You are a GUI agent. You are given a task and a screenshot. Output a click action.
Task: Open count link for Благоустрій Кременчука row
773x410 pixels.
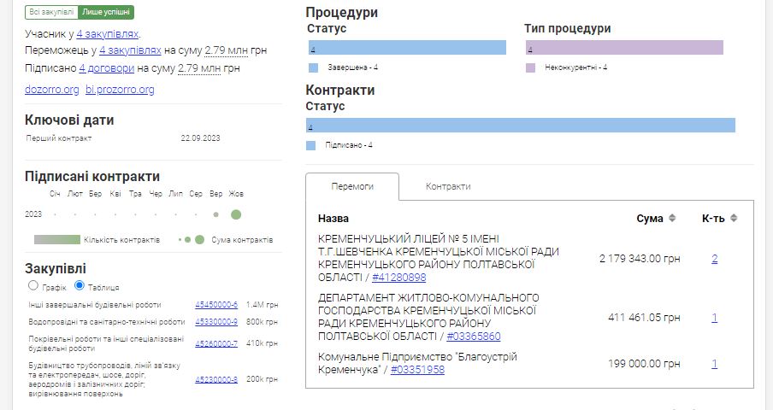pyautogui.click(x=714, y=364)
